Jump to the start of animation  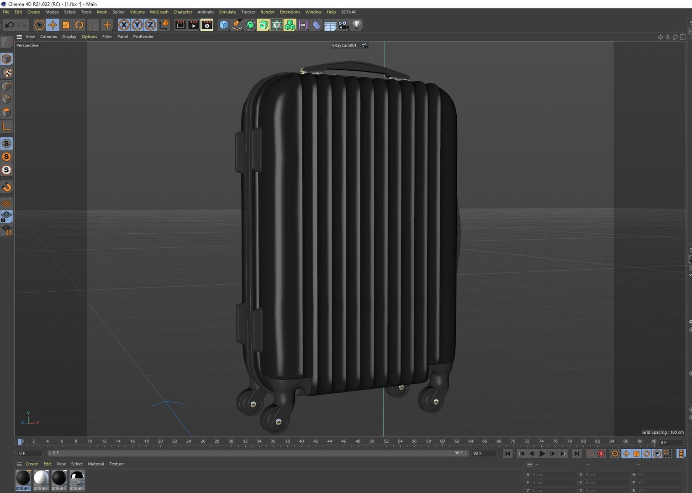(x=507, y=454)
